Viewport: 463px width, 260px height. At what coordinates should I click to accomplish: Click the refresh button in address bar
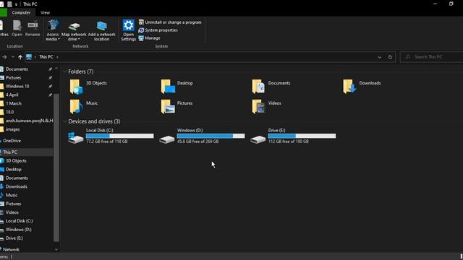(390, 57)
